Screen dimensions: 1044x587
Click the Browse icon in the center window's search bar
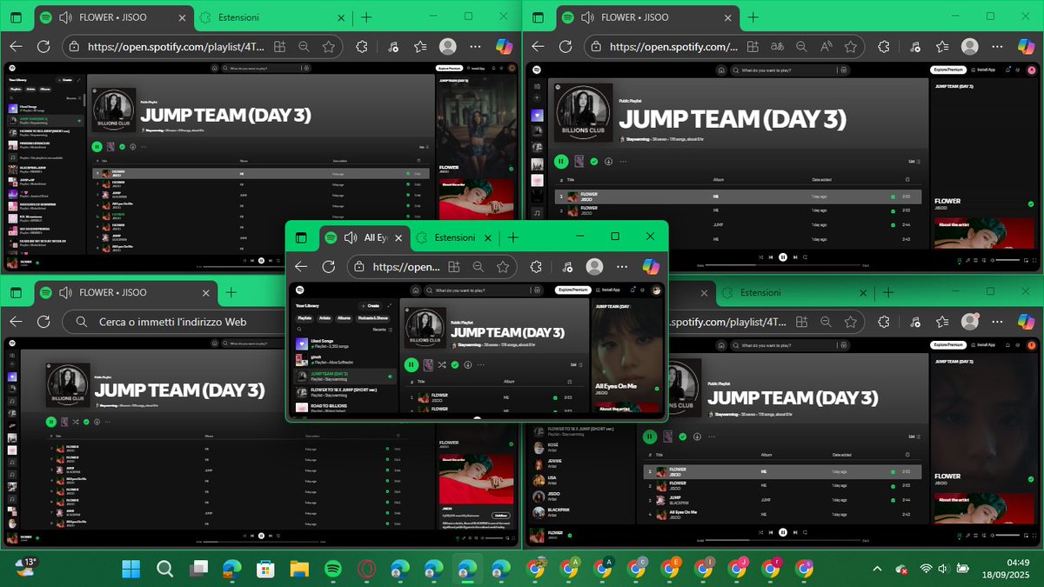tap(537, 290)
